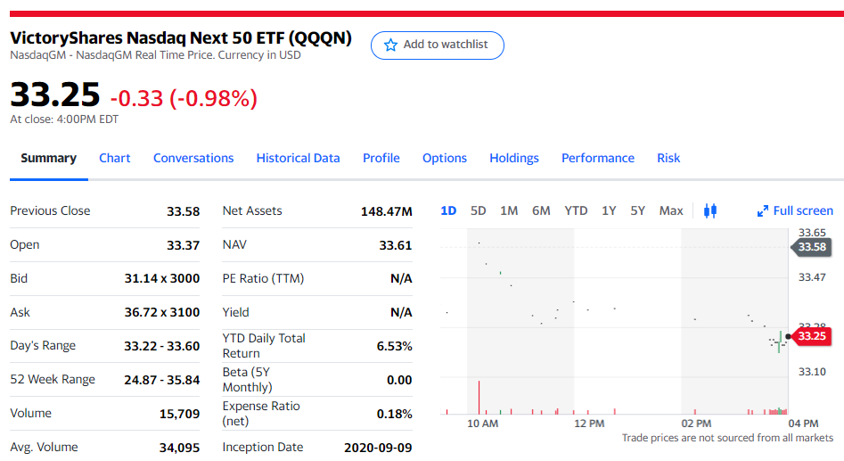The height and width of the screenshot is (461, 844).
Task: View the Holdings tab
Action: point(514,158)
